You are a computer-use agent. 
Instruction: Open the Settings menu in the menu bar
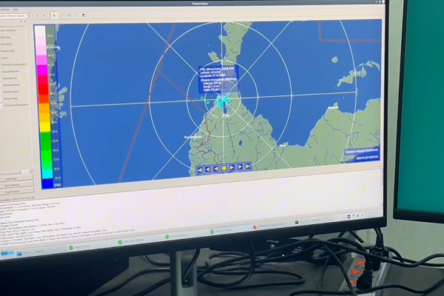coord(5,9)
